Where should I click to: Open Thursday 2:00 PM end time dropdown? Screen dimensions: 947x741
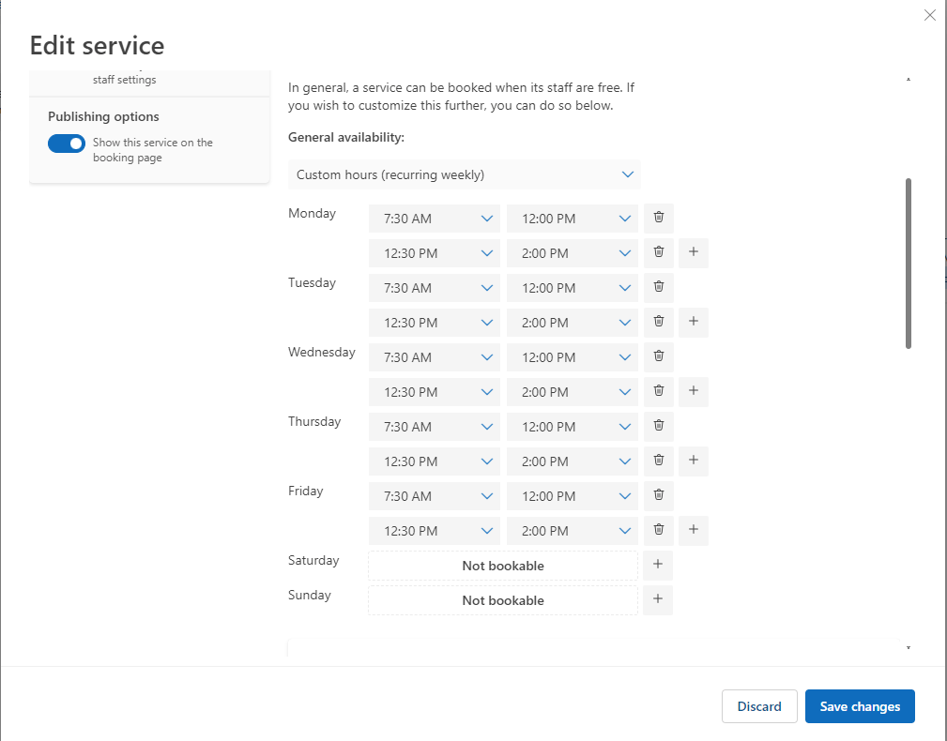point(572,461)
